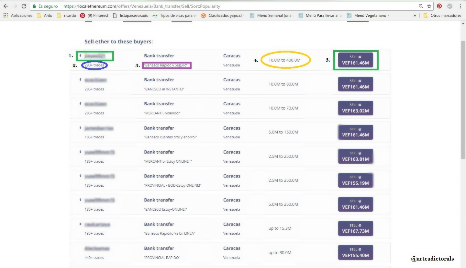Click the gray checkmark extension icon
The image size is (466, 268).
pyautogui.click(x=450, y=6)
